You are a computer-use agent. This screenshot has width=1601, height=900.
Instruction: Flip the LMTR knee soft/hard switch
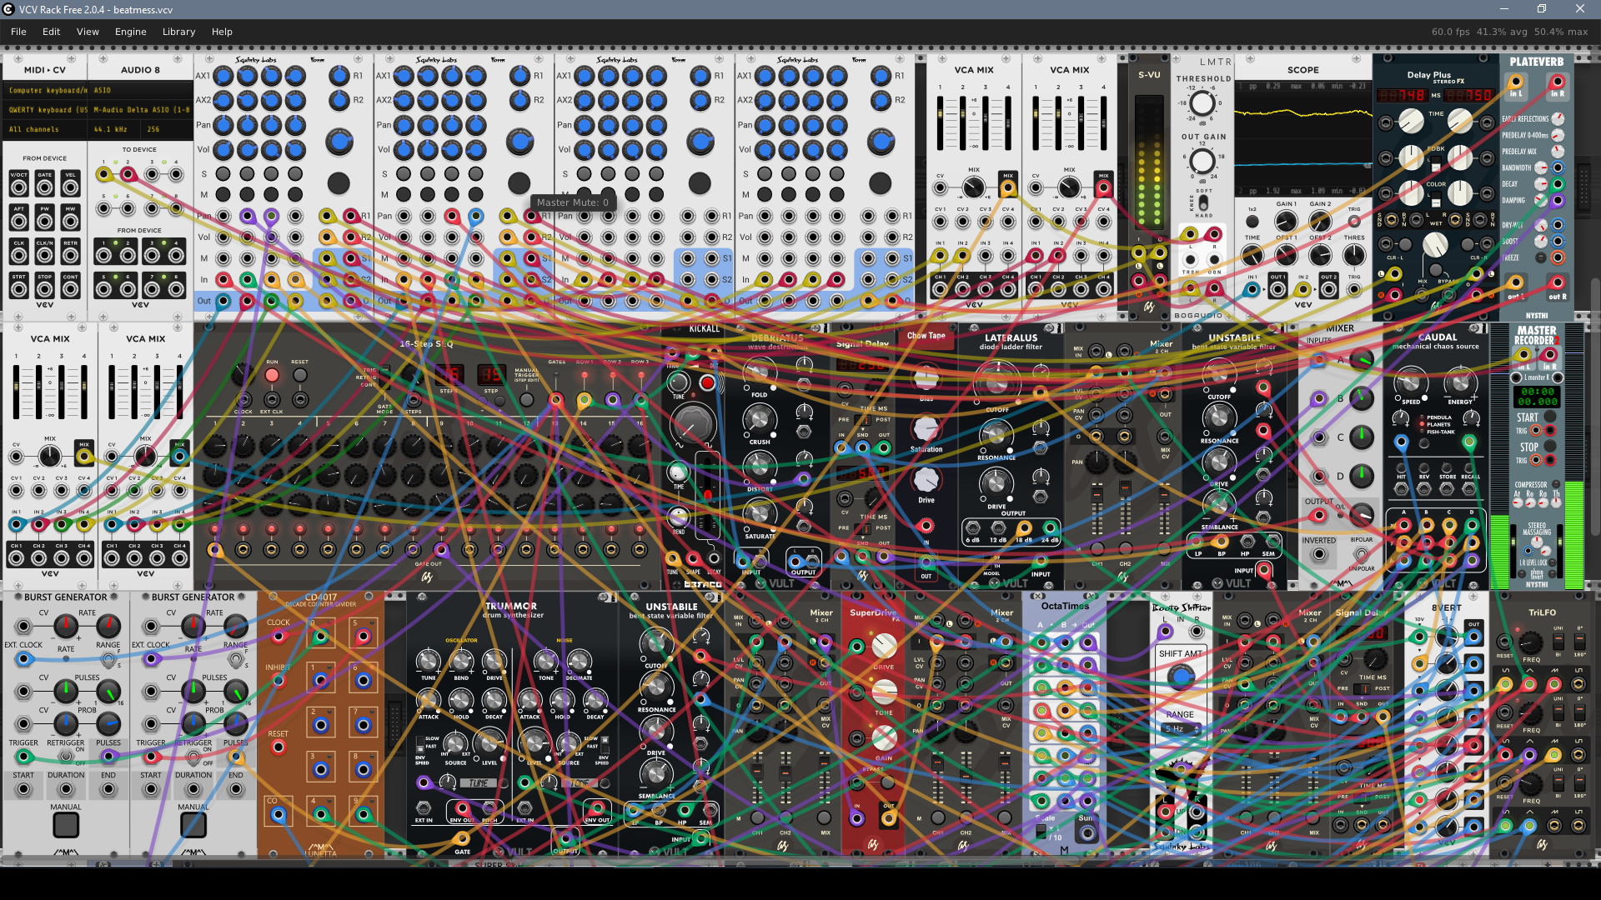(x=1203, y=203)
